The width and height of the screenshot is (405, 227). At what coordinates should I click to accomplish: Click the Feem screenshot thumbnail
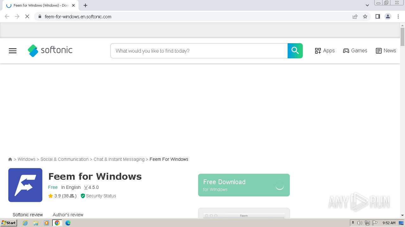pyautogui.click(x=244, y=213)
